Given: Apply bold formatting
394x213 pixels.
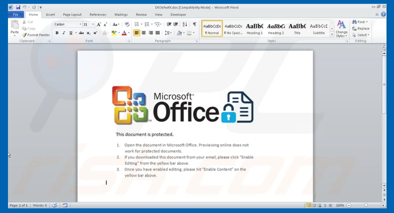Looking at the screenshot, I should (x=57, y=33).
